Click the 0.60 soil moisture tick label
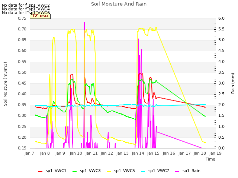 click(x=22, y=51)
